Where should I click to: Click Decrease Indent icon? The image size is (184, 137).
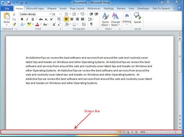[x=91, y=14]
